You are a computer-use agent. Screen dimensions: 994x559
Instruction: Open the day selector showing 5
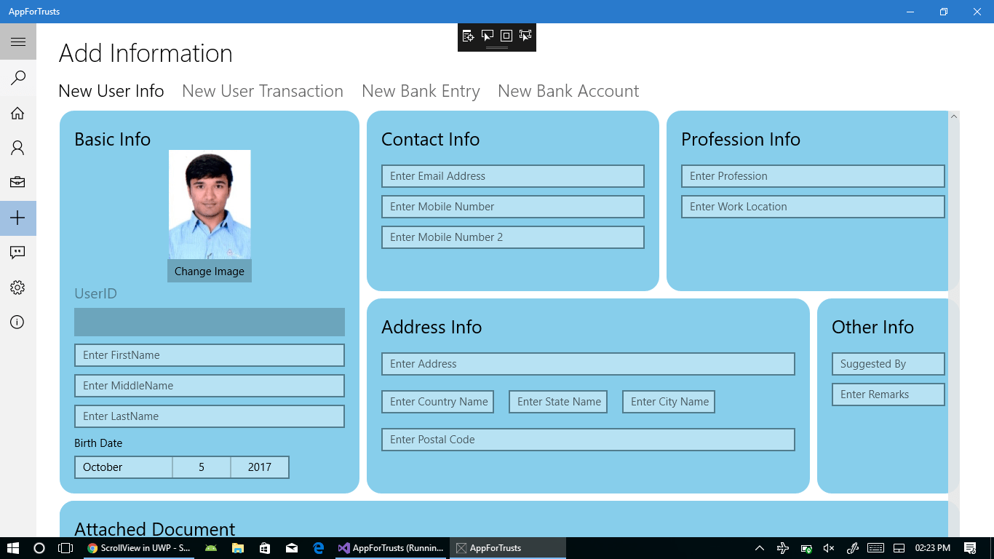(x=202, y=467)
